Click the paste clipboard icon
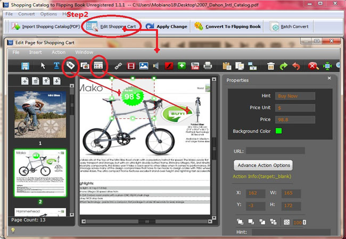 [227, 66]
